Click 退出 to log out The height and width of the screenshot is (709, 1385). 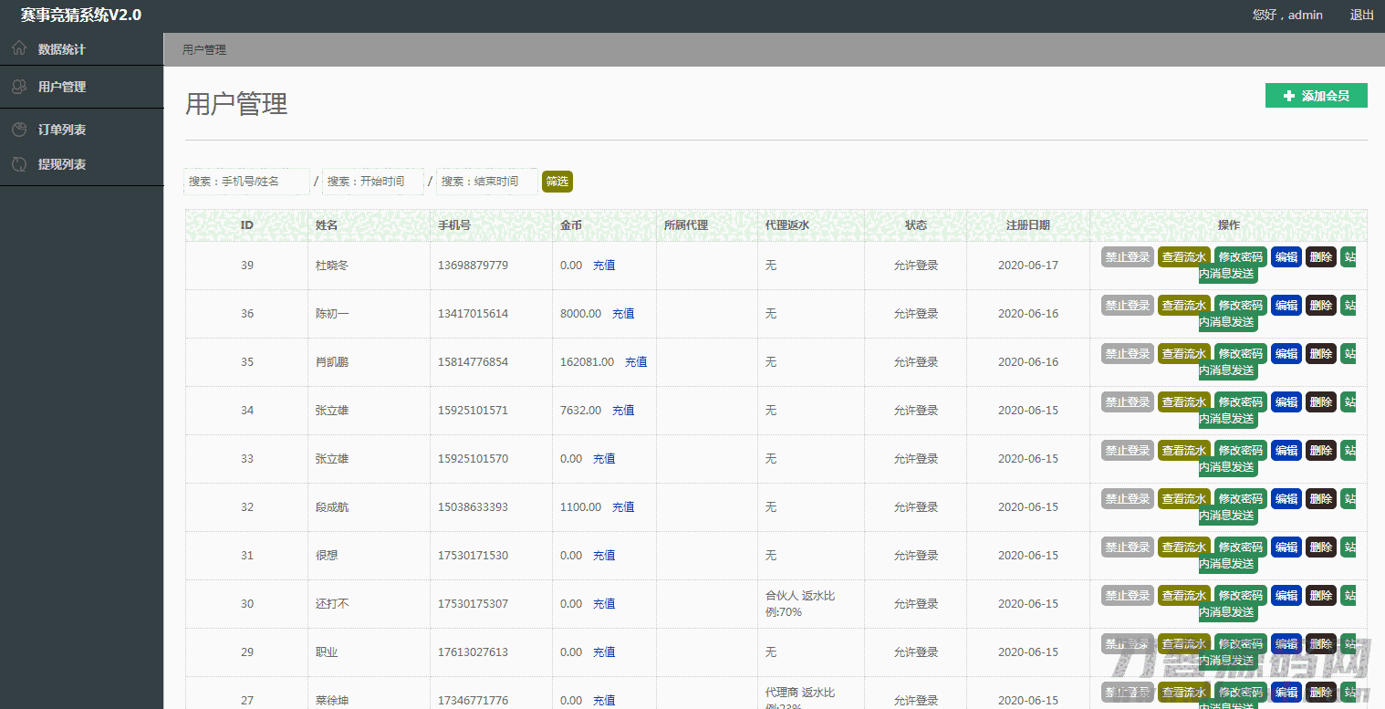click(1361, 15)
